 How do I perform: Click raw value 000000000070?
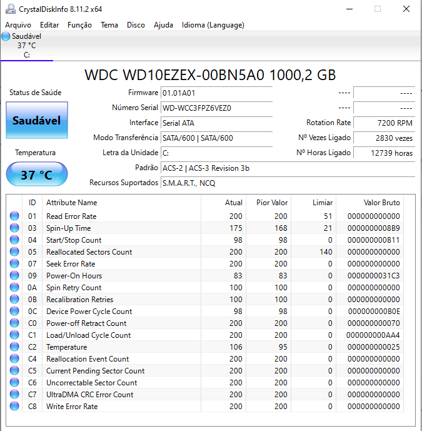click(x=373, y=323)
